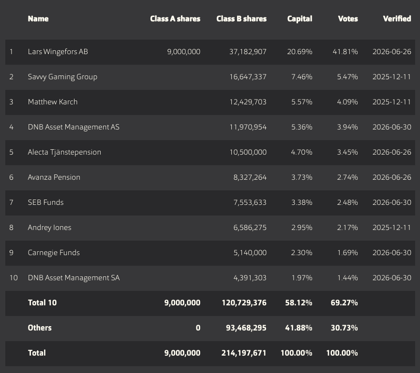Click the 3.94% votes value
Viewport: 420px width, 373px height.
pos(347,127)
